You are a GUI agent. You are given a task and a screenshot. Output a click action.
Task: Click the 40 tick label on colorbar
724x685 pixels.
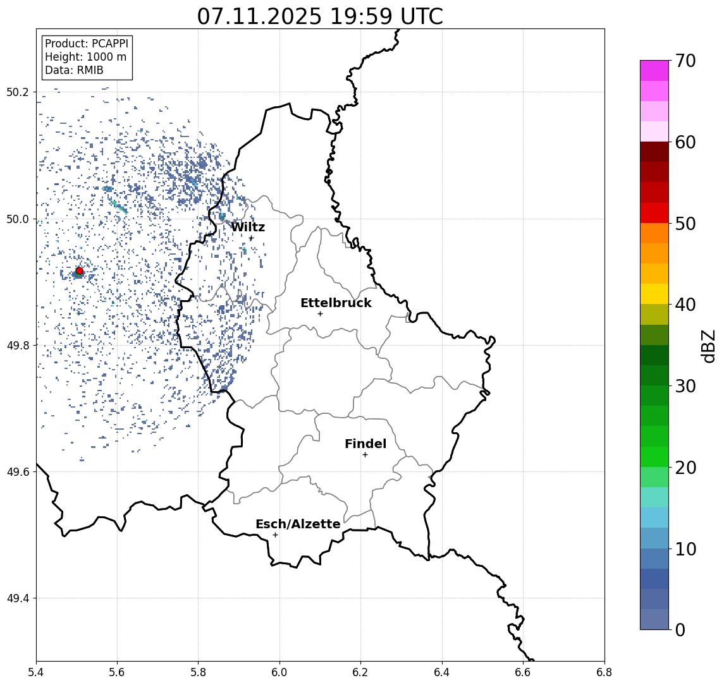click(685, 305)
